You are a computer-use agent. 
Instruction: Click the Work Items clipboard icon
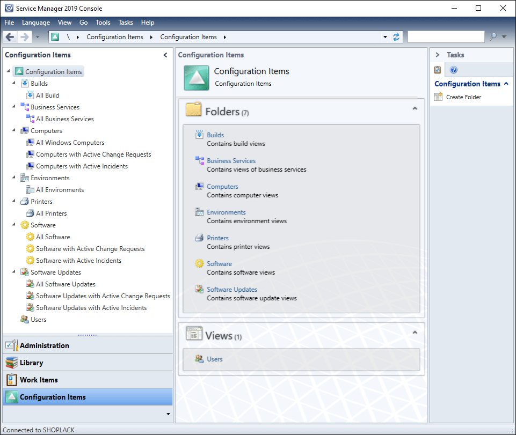pyautogui.click(x=11, y=380)
